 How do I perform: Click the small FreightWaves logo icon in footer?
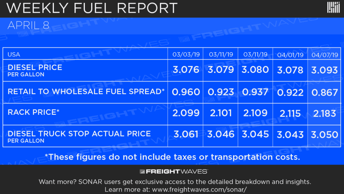click(142, 172)
